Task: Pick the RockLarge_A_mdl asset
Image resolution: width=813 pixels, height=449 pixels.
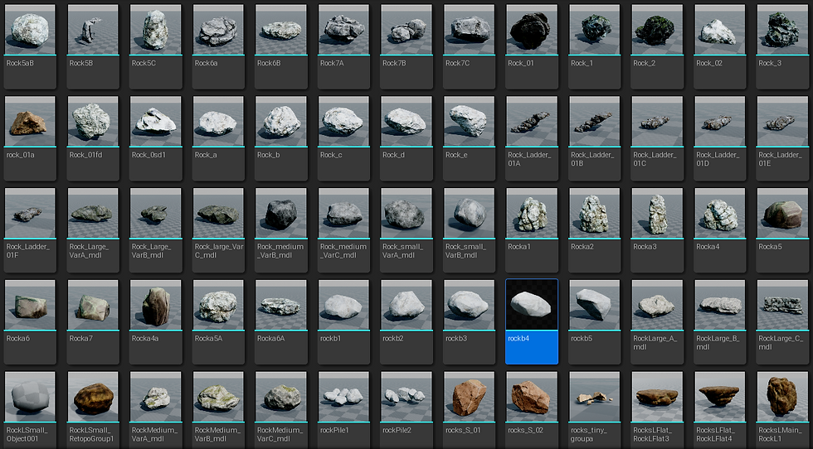Action: (x=657, y=321)
